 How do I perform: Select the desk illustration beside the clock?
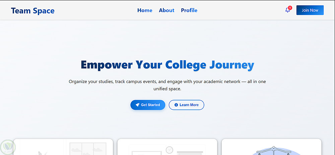[190, 151]
